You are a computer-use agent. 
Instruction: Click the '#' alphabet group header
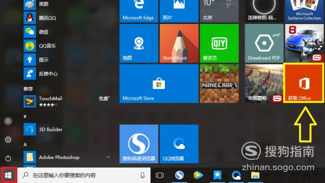pyautogui.click(x=25, y=117)
